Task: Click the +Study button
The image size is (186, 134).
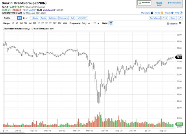Action: tap(35, 18)
